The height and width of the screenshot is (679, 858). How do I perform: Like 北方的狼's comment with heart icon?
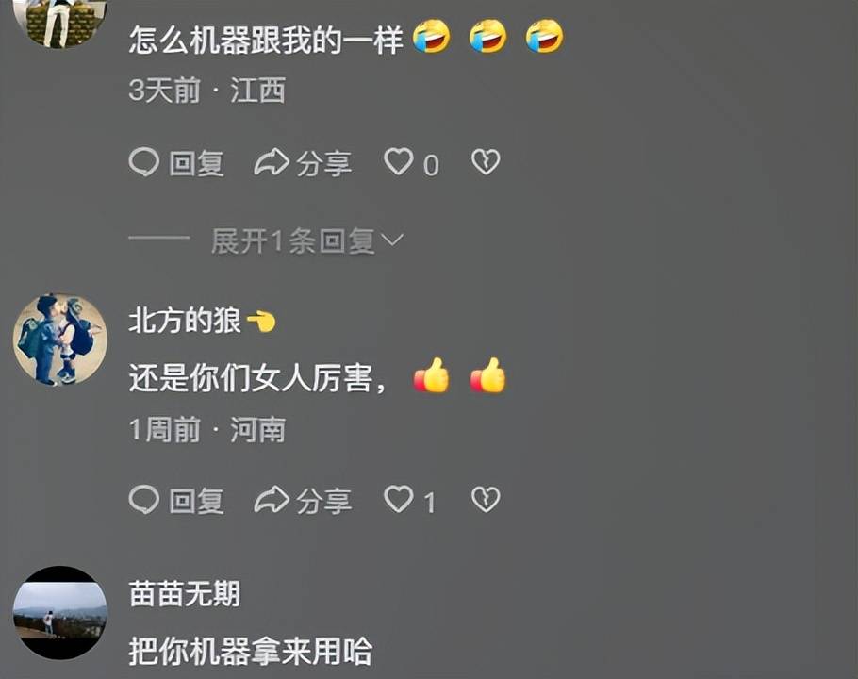click(398, 499)
